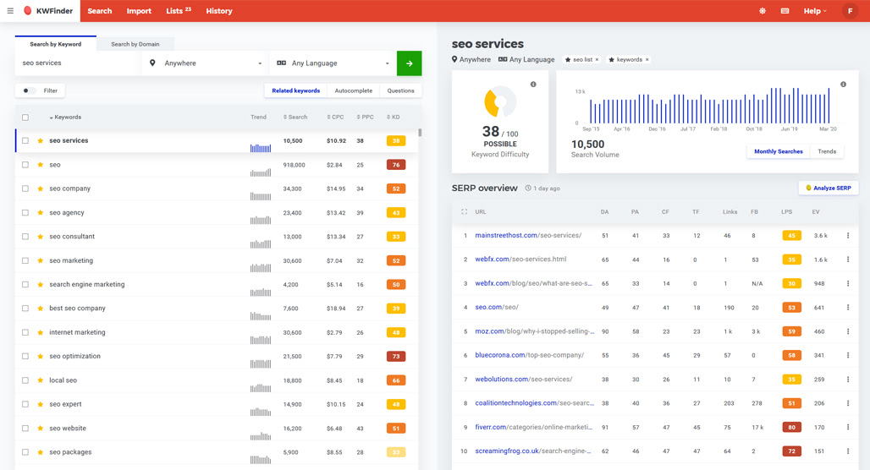This screenshot has width=870, height=470.
Task: Open the bluecorona.com/top-seo-company/ link
Action: (529, 355)
